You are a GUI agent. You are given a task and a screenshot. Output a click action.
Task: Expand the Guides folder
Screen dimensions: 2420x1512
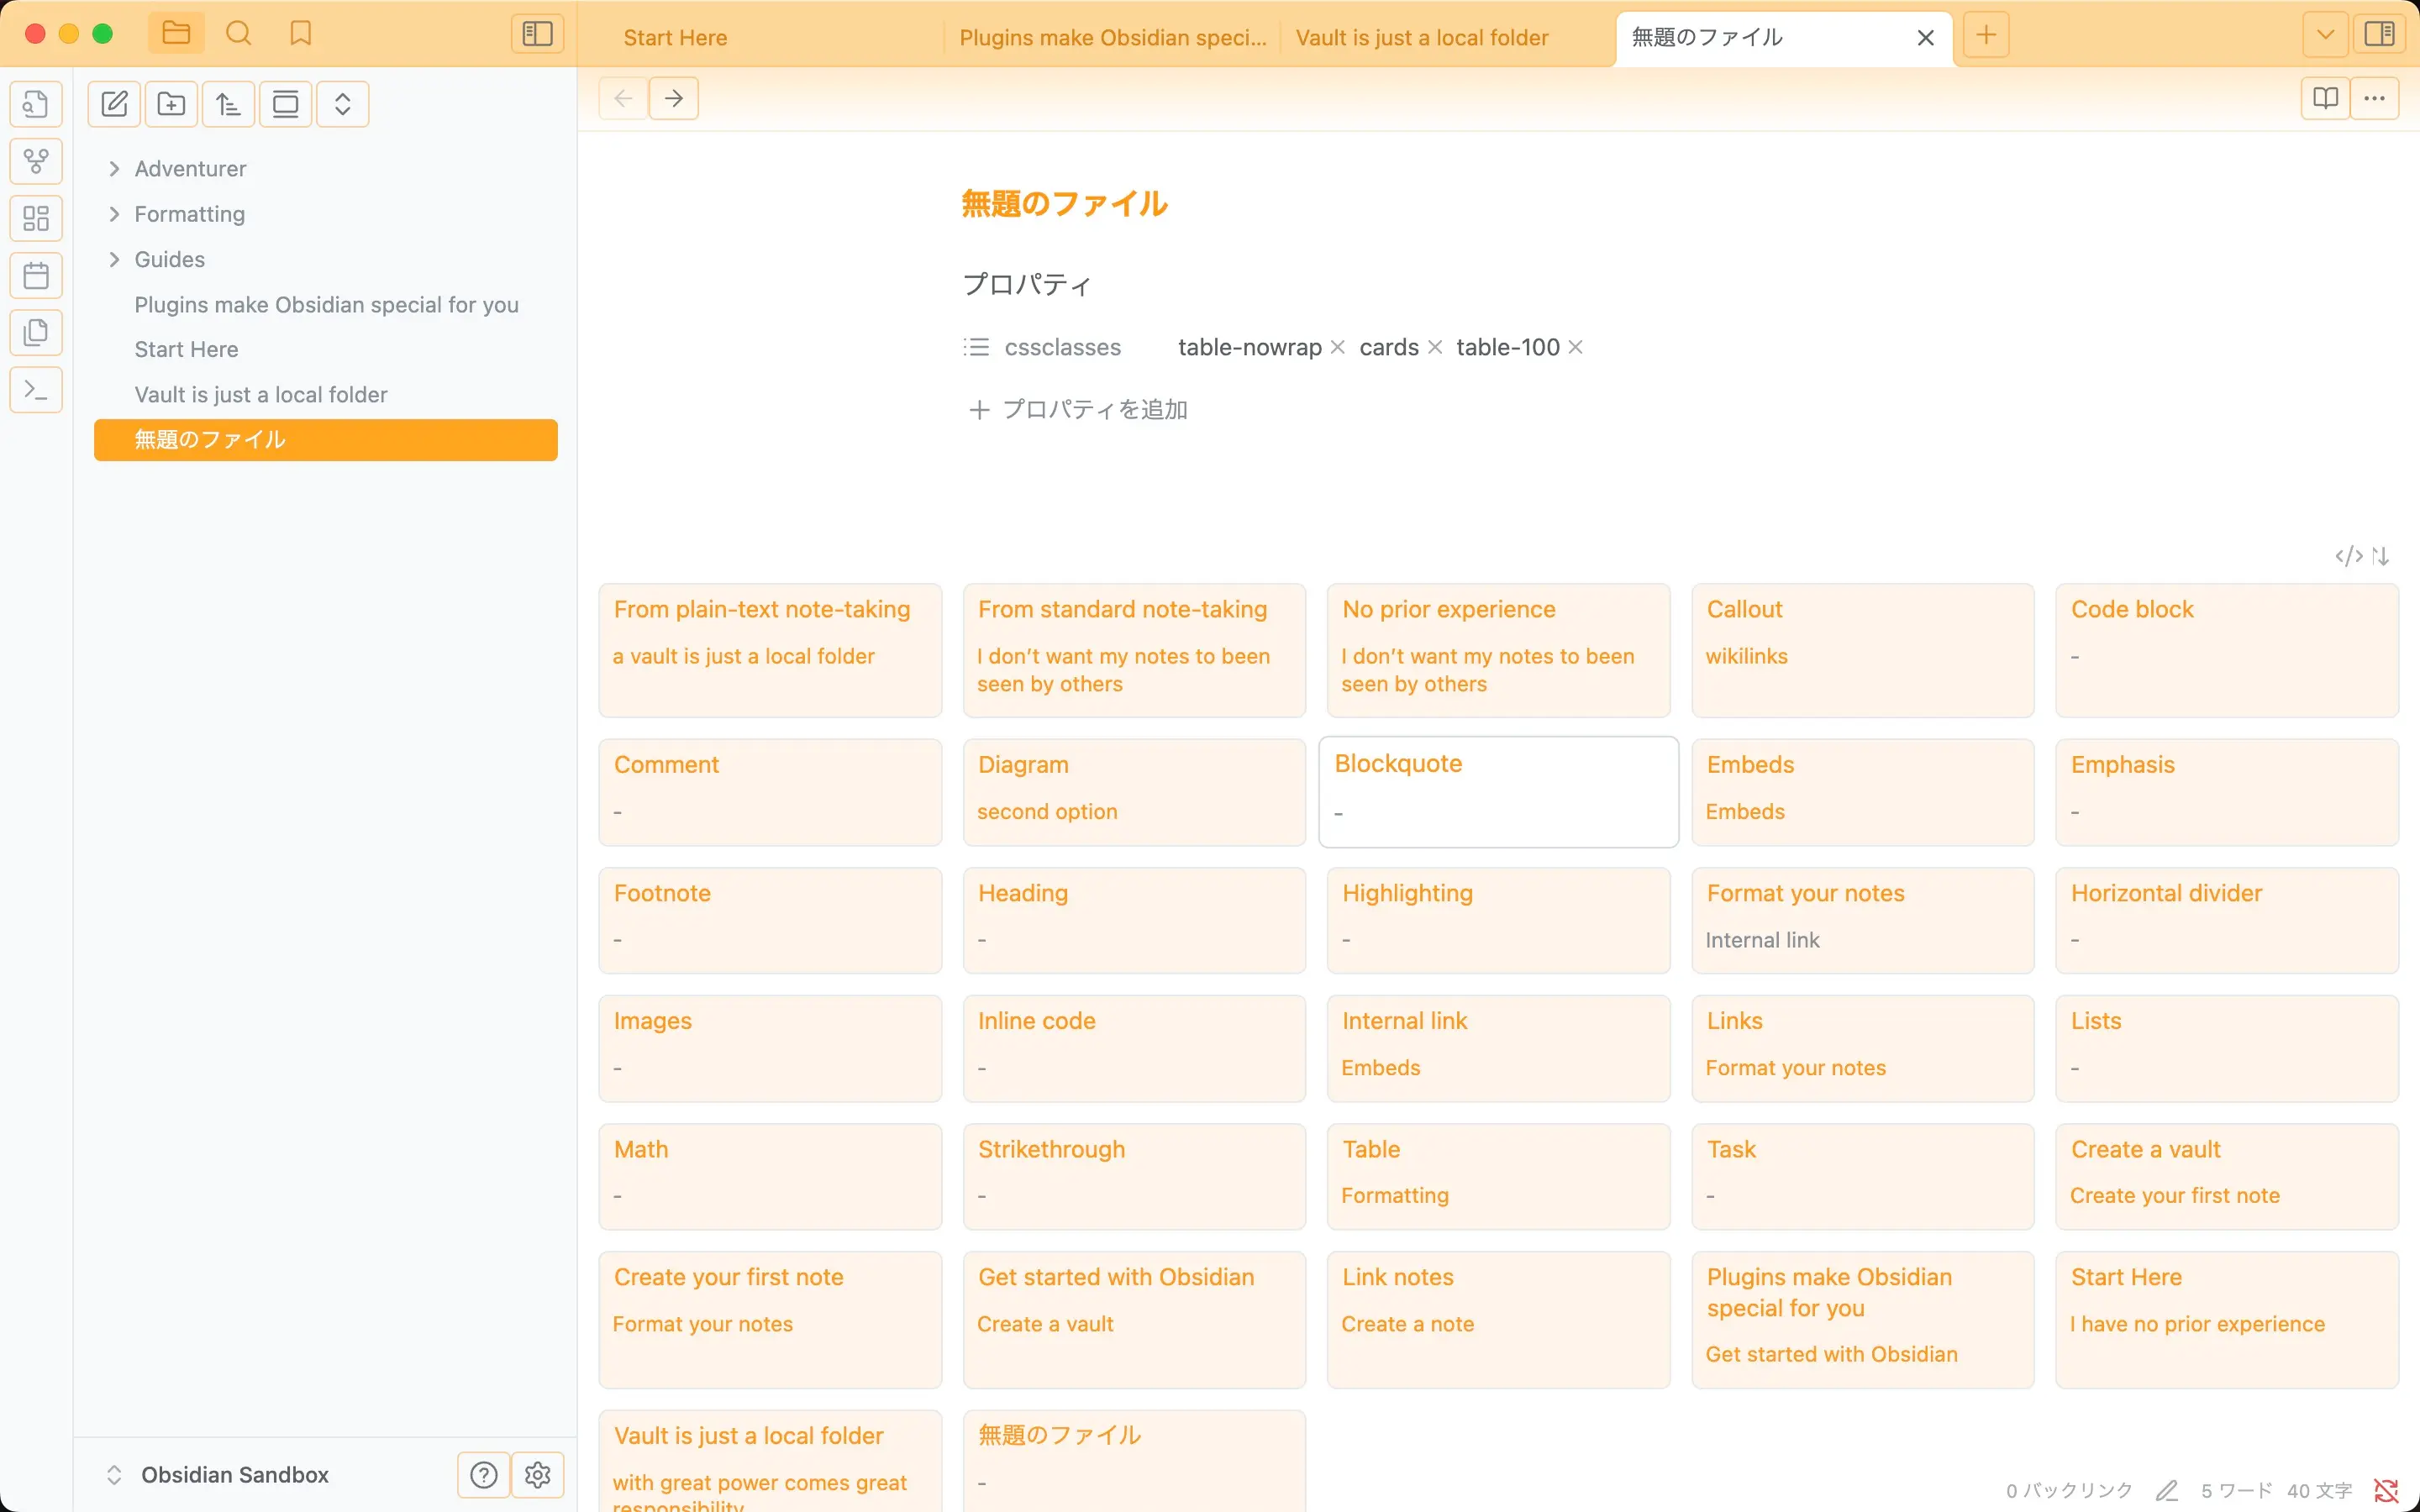click(x=114, y=260)
